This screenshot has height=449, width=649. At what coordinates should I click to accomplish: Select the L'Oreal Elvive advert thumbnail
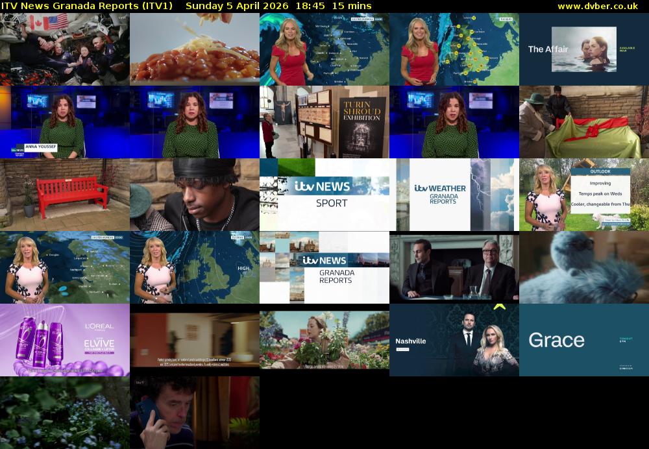click(x=65, y=340)
